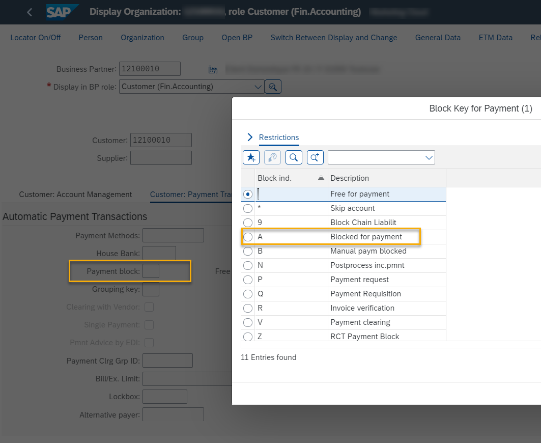Click the Payment block field
Screen dimensions: 541x443
(151, 271)
